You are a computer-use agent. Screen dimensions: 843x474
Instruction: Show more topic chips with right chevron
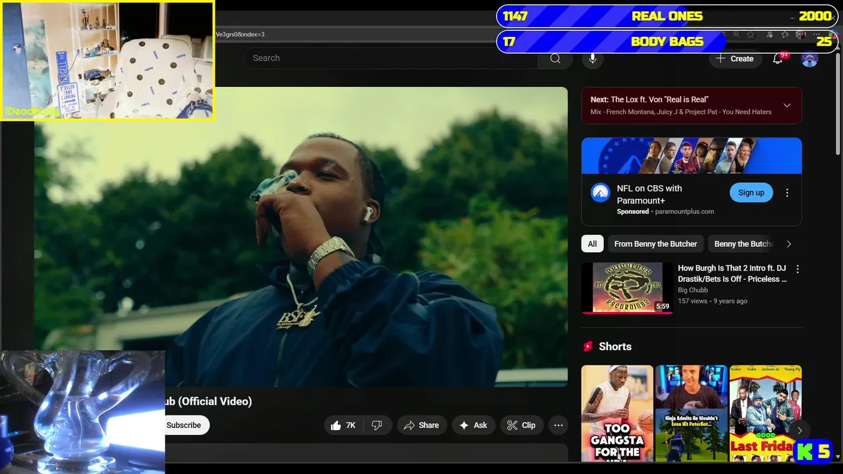pyautogui.click(x=789, y=244)
